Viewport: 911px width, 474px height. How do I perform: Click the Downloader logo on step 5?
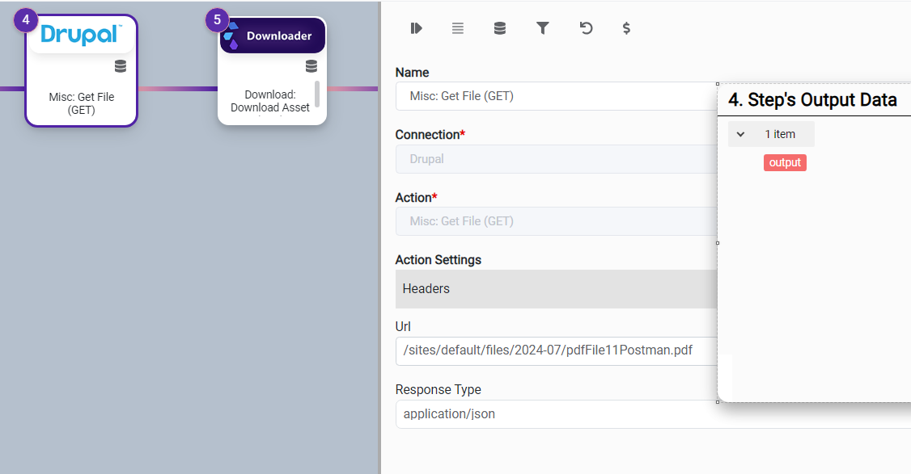click(x=273, y=36)
